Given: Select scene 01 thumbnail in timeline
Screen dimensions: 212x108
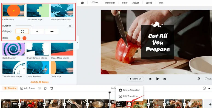Looking at the screenshot, I should click(x=10, y=104).
